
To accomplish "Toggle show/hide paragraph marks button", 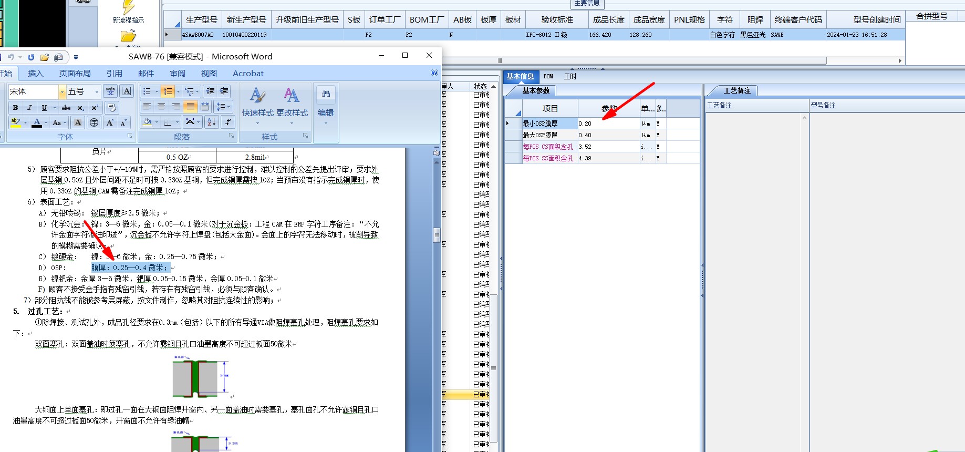I will coord(227,122).
